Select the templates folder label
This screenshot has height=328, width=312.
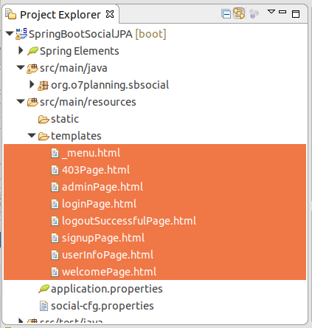click(x=76, y=136)
